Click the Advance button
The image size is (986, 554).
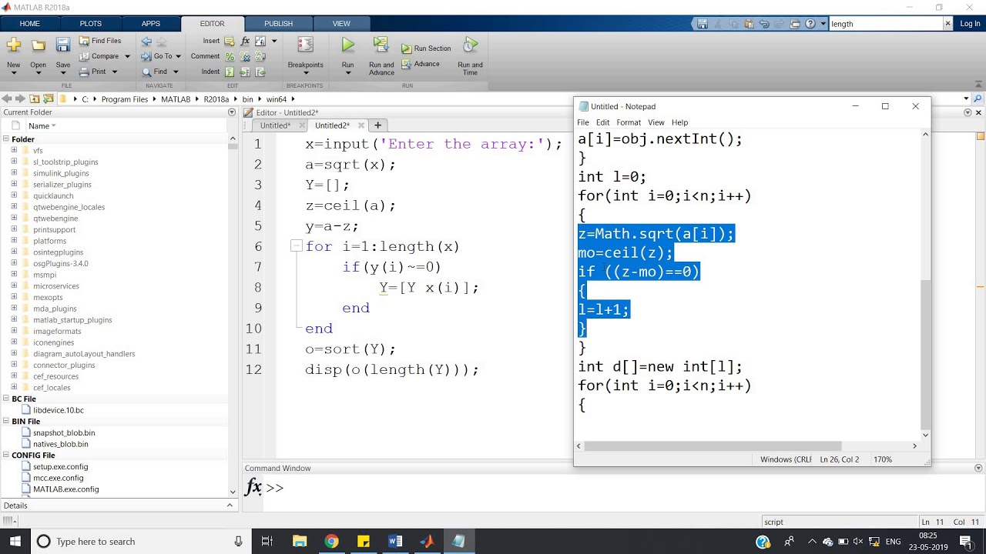421,64
